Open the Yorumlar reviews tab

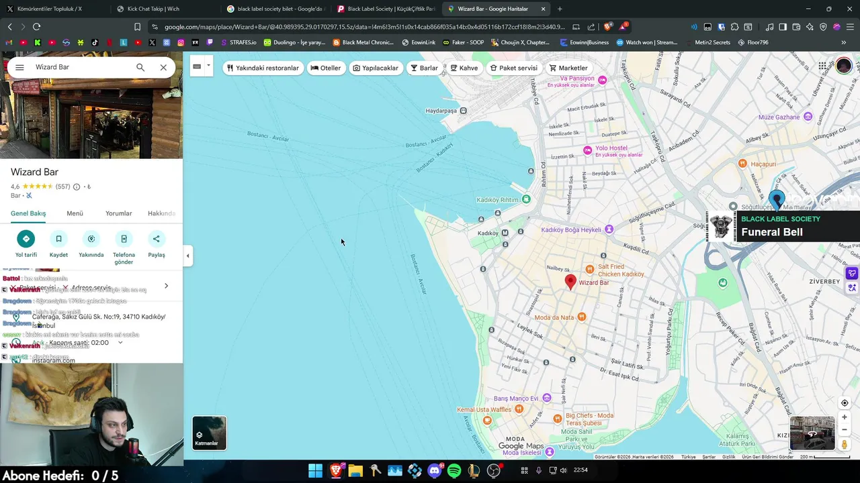click(118, 213)
